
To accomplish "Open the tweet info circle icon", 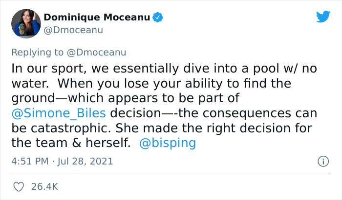I will point(322,161).
